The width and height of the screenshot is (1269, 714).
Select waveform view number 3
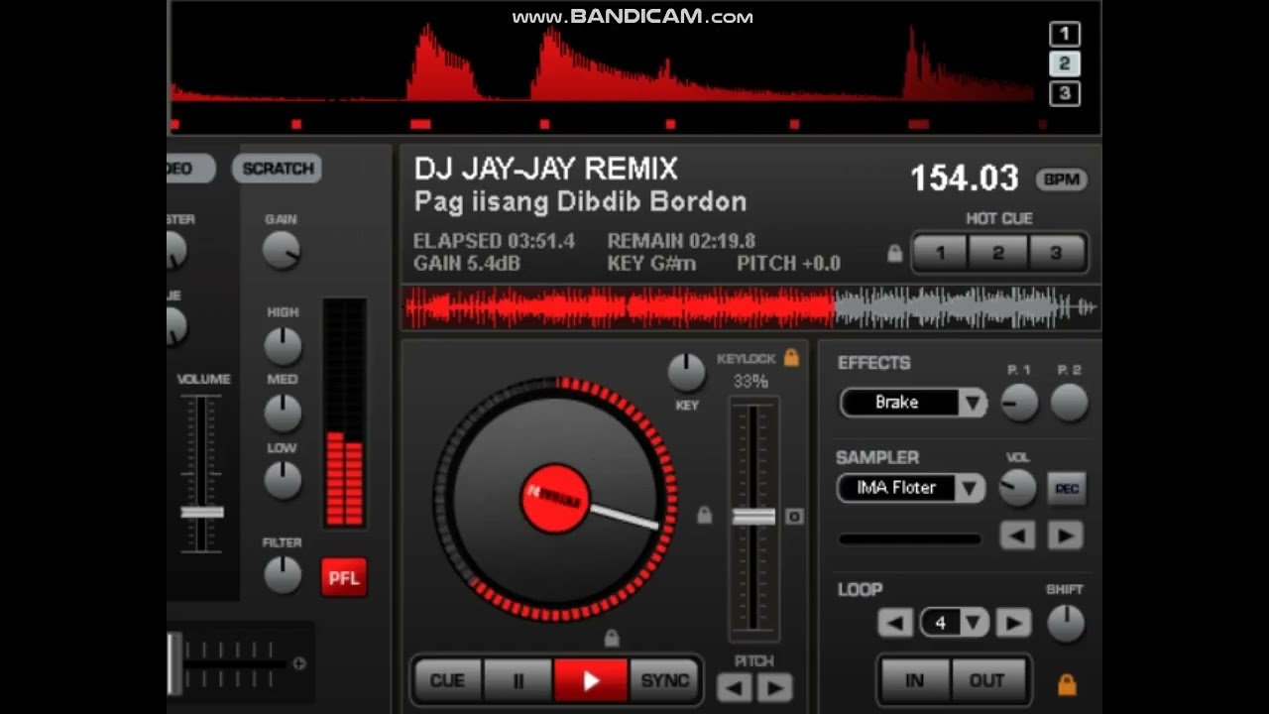(1064, 93)
